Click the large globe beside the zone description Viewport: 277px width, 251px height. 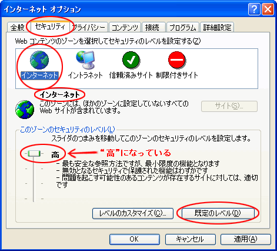(25, 110)
